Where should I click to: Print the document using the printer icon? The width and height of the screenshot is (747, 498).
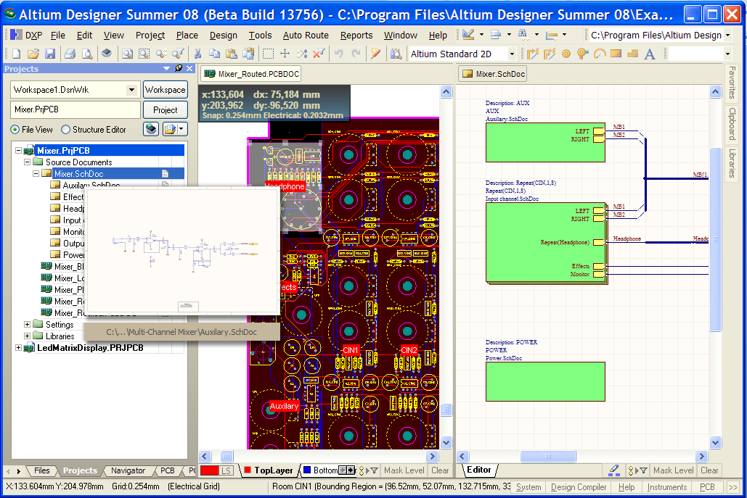[70, 54]
